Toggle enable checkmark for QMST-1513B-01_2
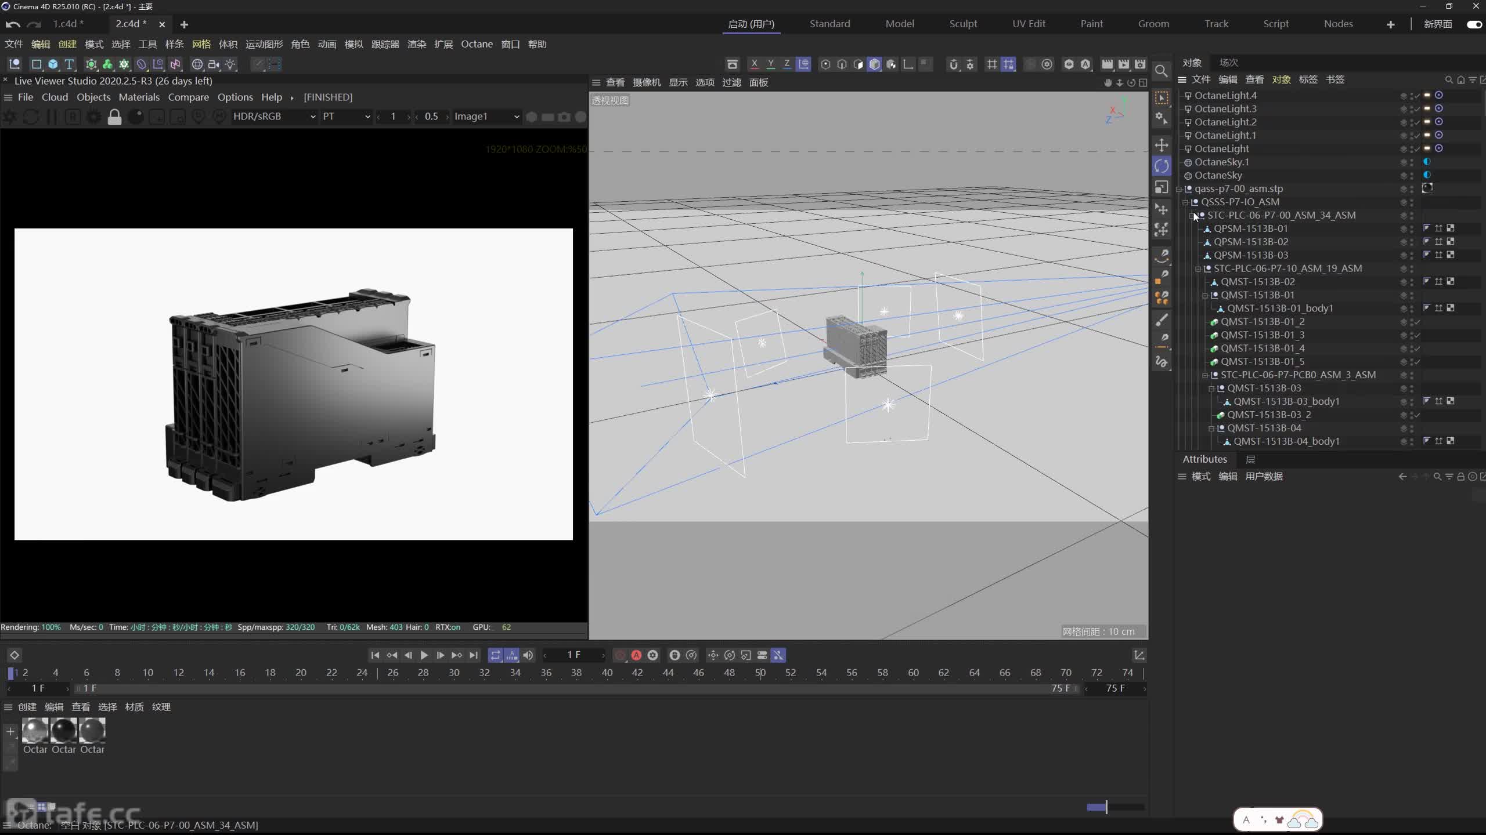This screenshot has width=1486, height=835. pyautogui.click(x=1417, y=322)
